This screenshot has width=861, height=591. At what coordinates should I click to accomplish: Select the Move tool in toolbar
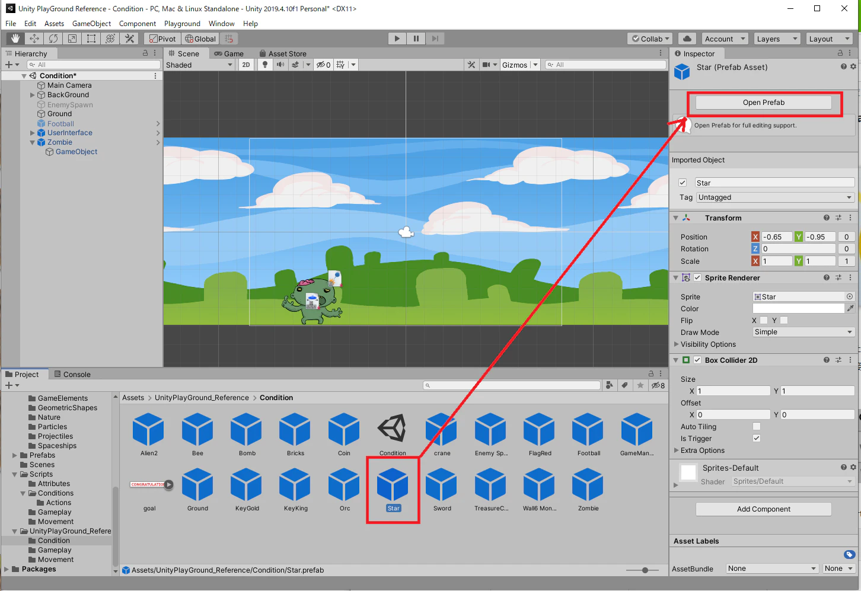tap(34, 39)
